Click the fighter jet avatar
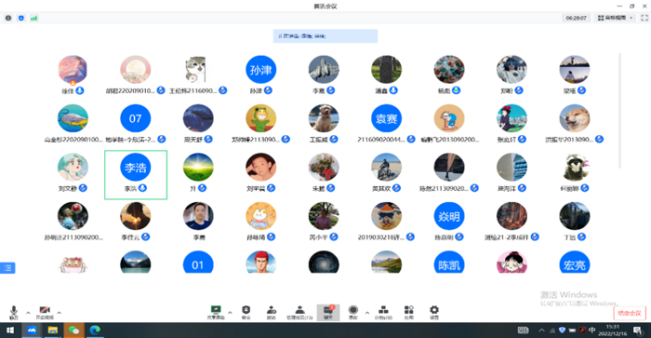The width and height of the screenshot is (651, 338). click(x=324, y=70)
